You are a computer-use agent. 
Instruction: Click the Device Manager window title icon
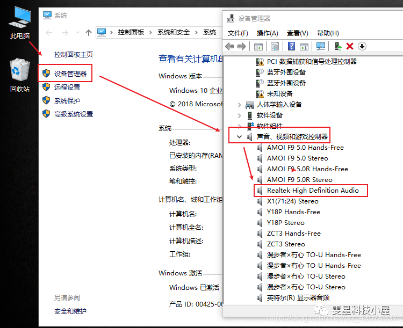coord(231,18)
